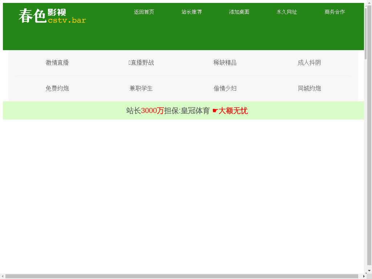Image resolution: width=372 pixels, height=279 pixels.
Task: Choose the 免费约炮 category link
Action: pyautogui.click(x=57, y=89)
